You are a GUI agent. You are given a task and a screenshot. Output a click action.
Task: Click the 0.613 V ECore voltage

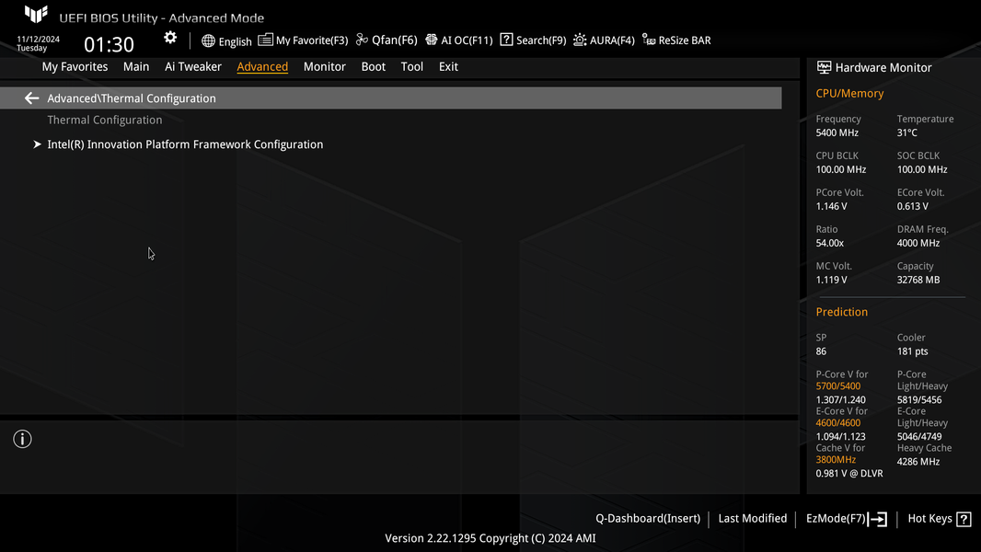[913, 206]
